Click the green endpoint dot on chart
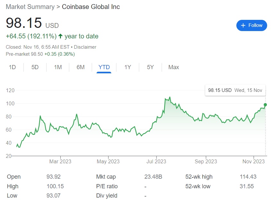This screenshot has width=271, height=203. (265, 105)
